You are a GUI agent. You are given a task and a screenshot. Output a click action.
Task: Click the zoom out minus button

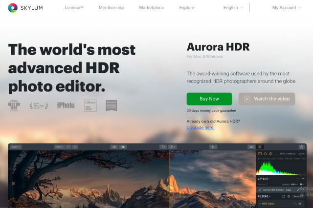click(x=68, y=147)
